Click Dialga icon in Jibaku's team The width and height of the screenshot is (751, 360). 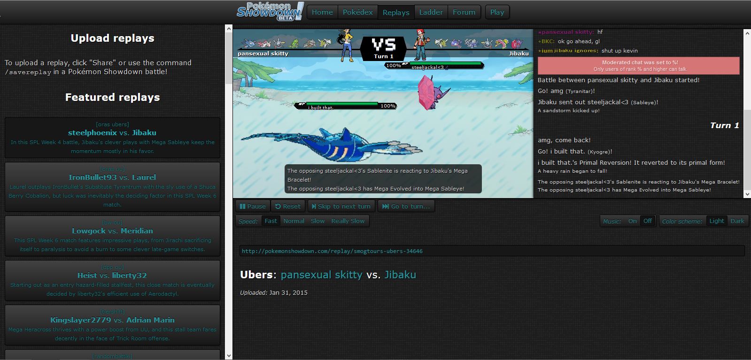(x=471, y=43)
